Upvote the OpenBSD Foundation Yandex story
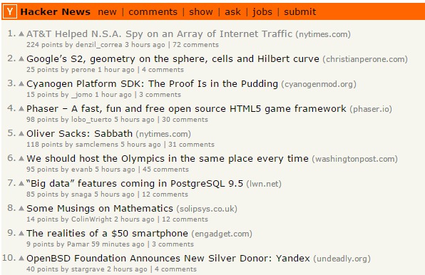Screen dimensions: 425x275 [21, 258]
